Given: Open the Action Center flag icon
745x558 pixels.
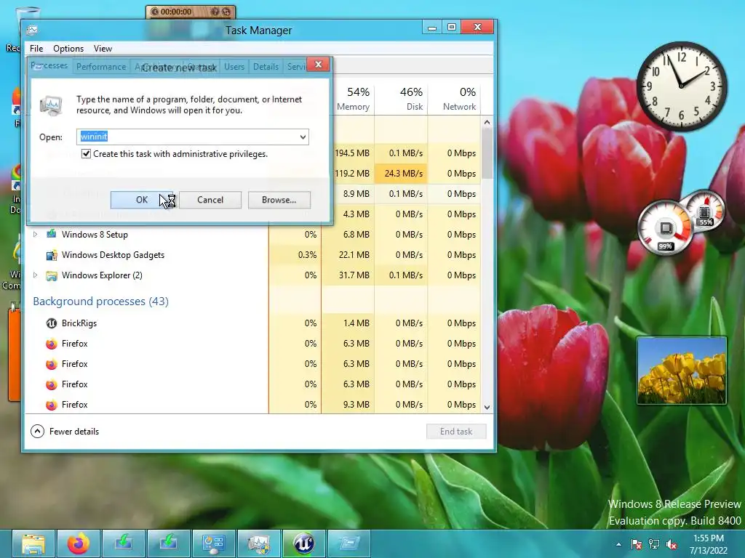Looking at the screenshot, I should tap(636, 544).
